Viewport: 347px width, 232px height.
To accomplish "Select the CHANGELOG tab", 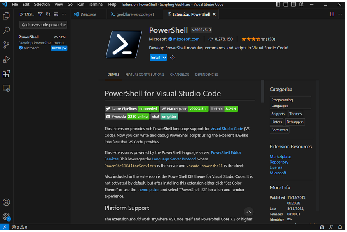I will click(x=180, y=75).
